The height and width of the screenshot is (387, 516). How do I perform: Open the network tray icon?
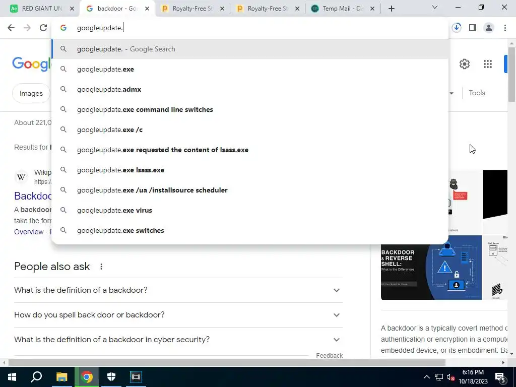click(x=439, y=377)
